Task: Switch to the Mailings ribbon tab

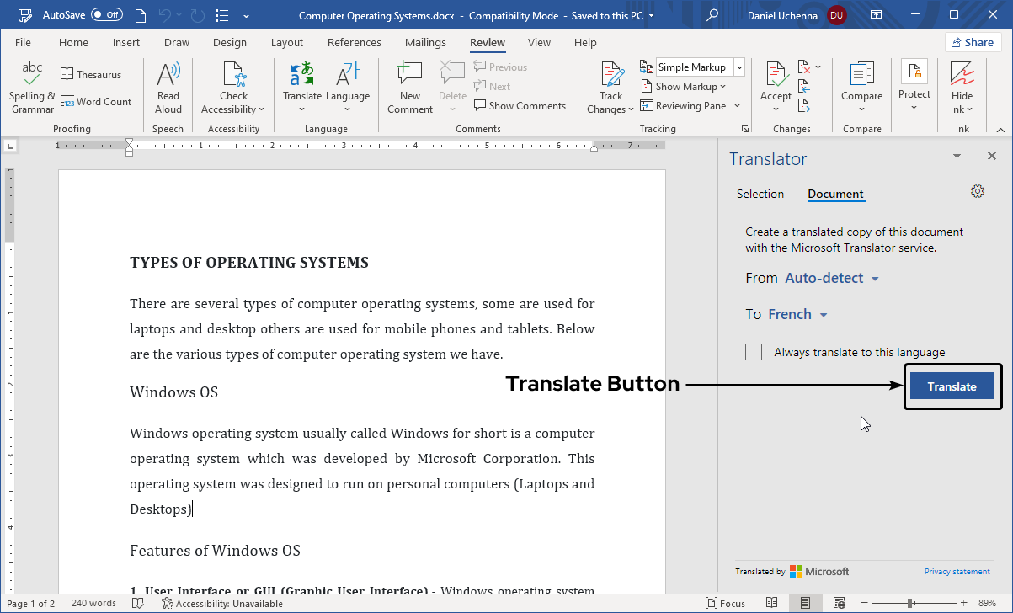Action: point(425,42)
